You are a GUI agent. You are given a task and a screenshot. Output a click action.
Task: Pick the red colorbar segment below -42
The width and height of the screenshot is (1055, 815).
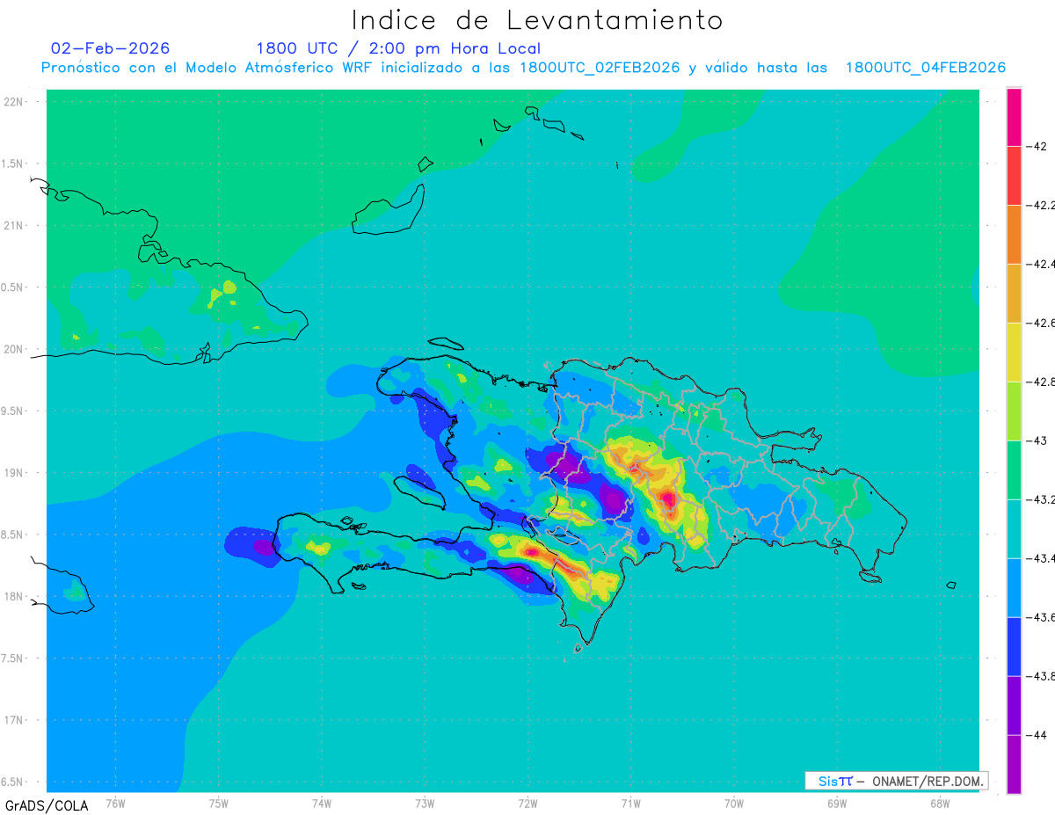1014,175
